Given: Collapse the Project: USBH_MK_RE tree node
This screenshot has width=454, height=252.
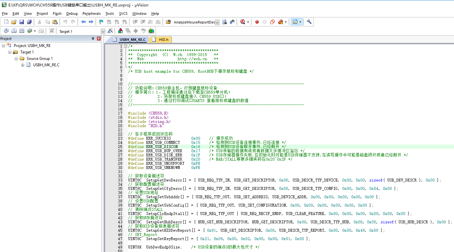Looking at the screenshot, I should tap(3, 46).
